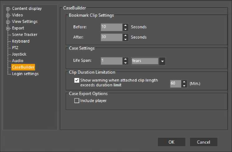Click the OK button
232x152 pixels.
[x=171, y=142]
